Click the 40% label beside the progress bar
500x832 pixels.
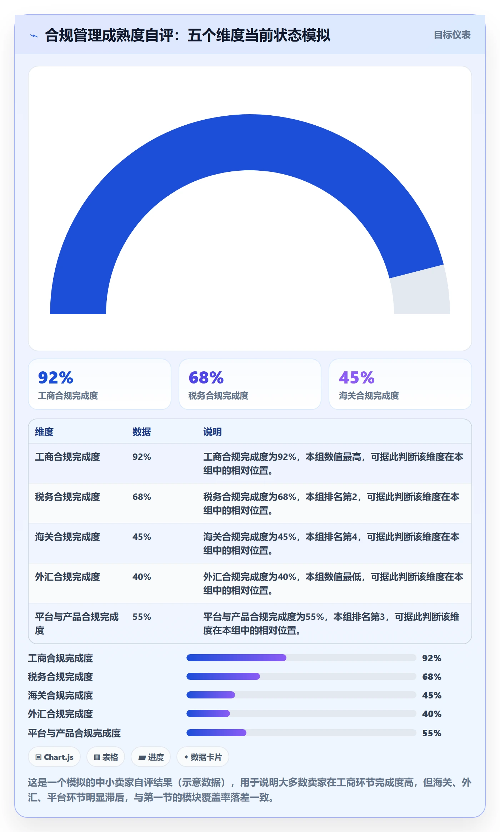pos(432,714)
